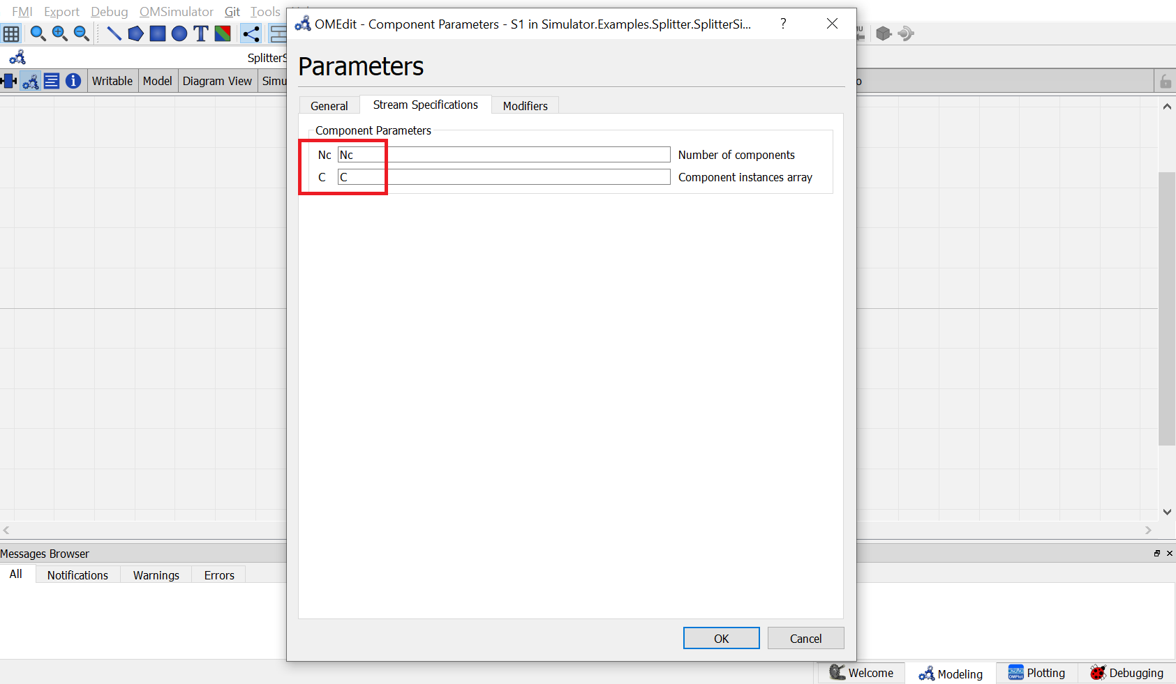Confirm parameters with OK button
This screenshot has height=684, width=1176.
(x=722, y=639)
